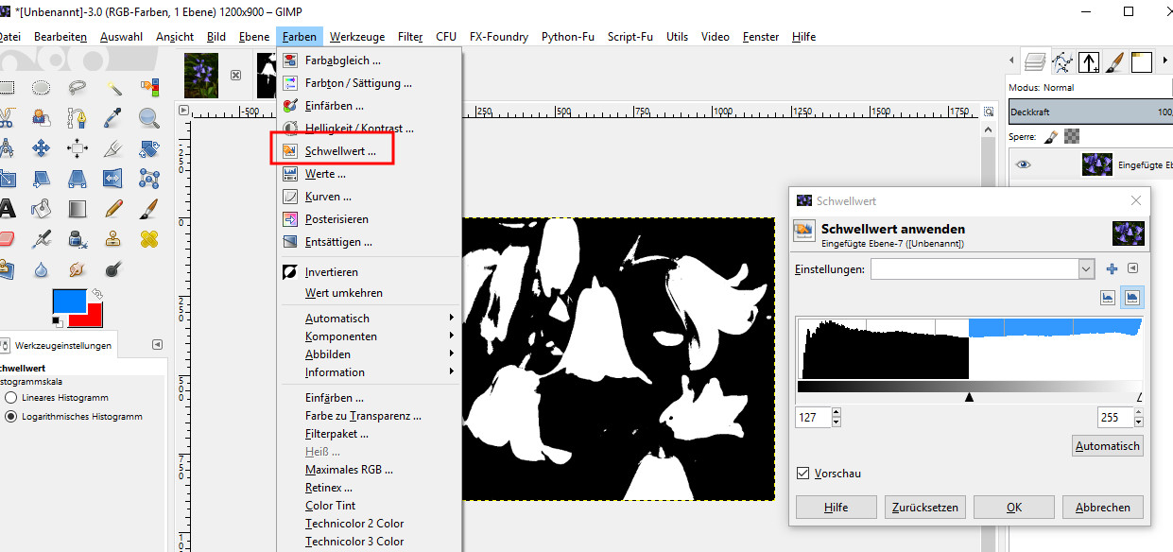Viewport: 1173px width, 552px height.
Task: Open the Filter menu
Action: click(x=410, y=37)
